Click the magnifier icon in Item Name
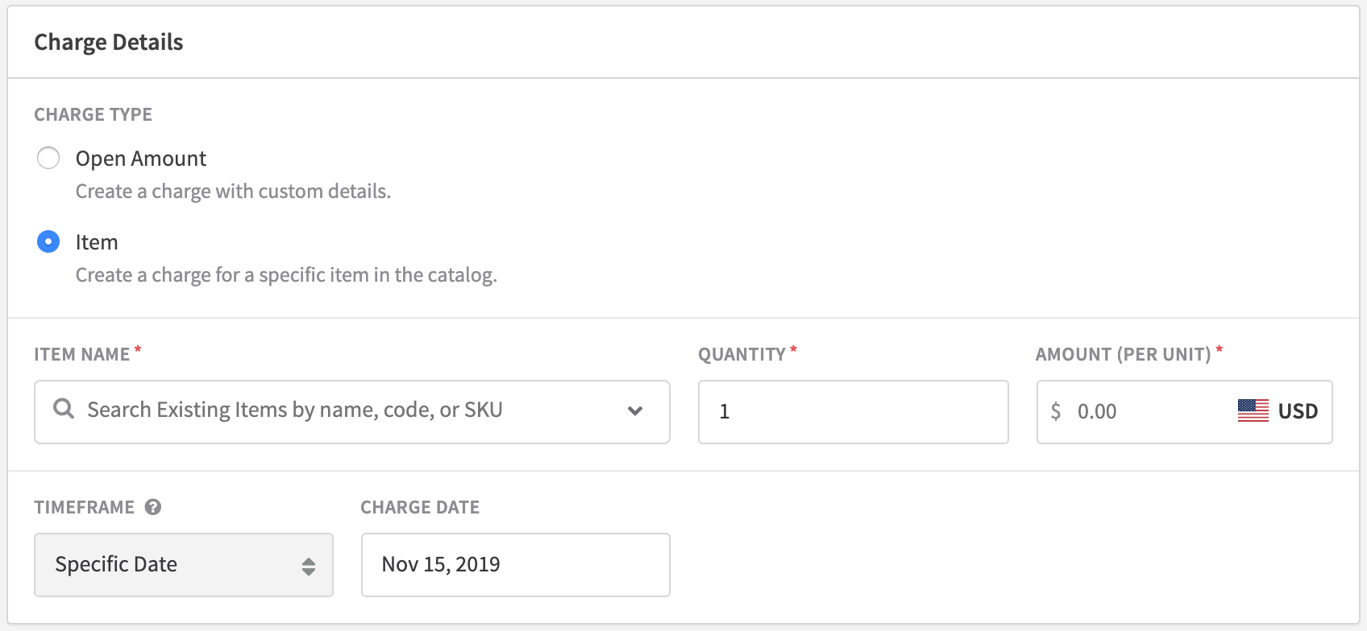This screenshot has height=631, width=1367. tap(64, 409)
